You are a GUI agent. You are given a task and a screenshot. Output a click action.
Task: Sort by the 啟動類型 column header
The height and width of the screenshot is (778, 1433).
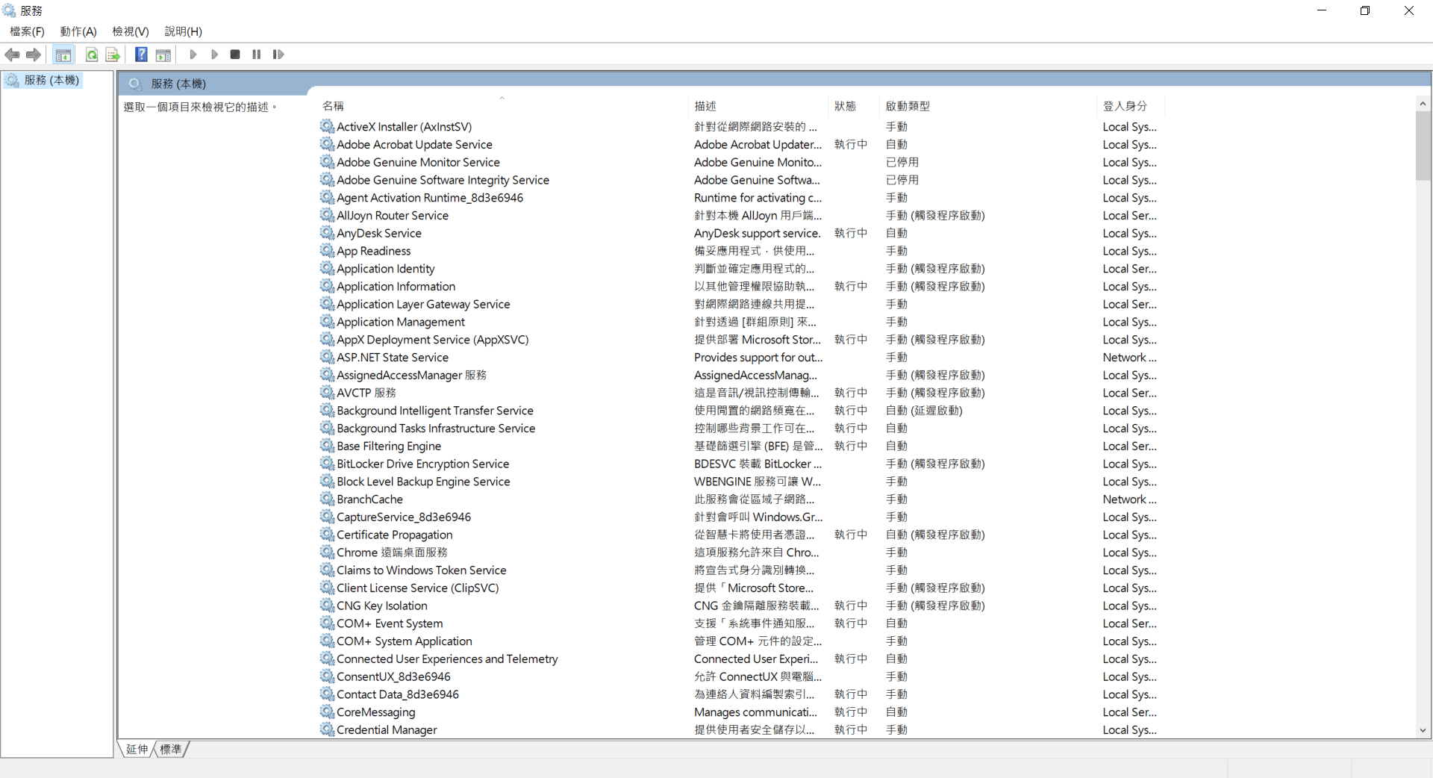click(x=908, y=106)
